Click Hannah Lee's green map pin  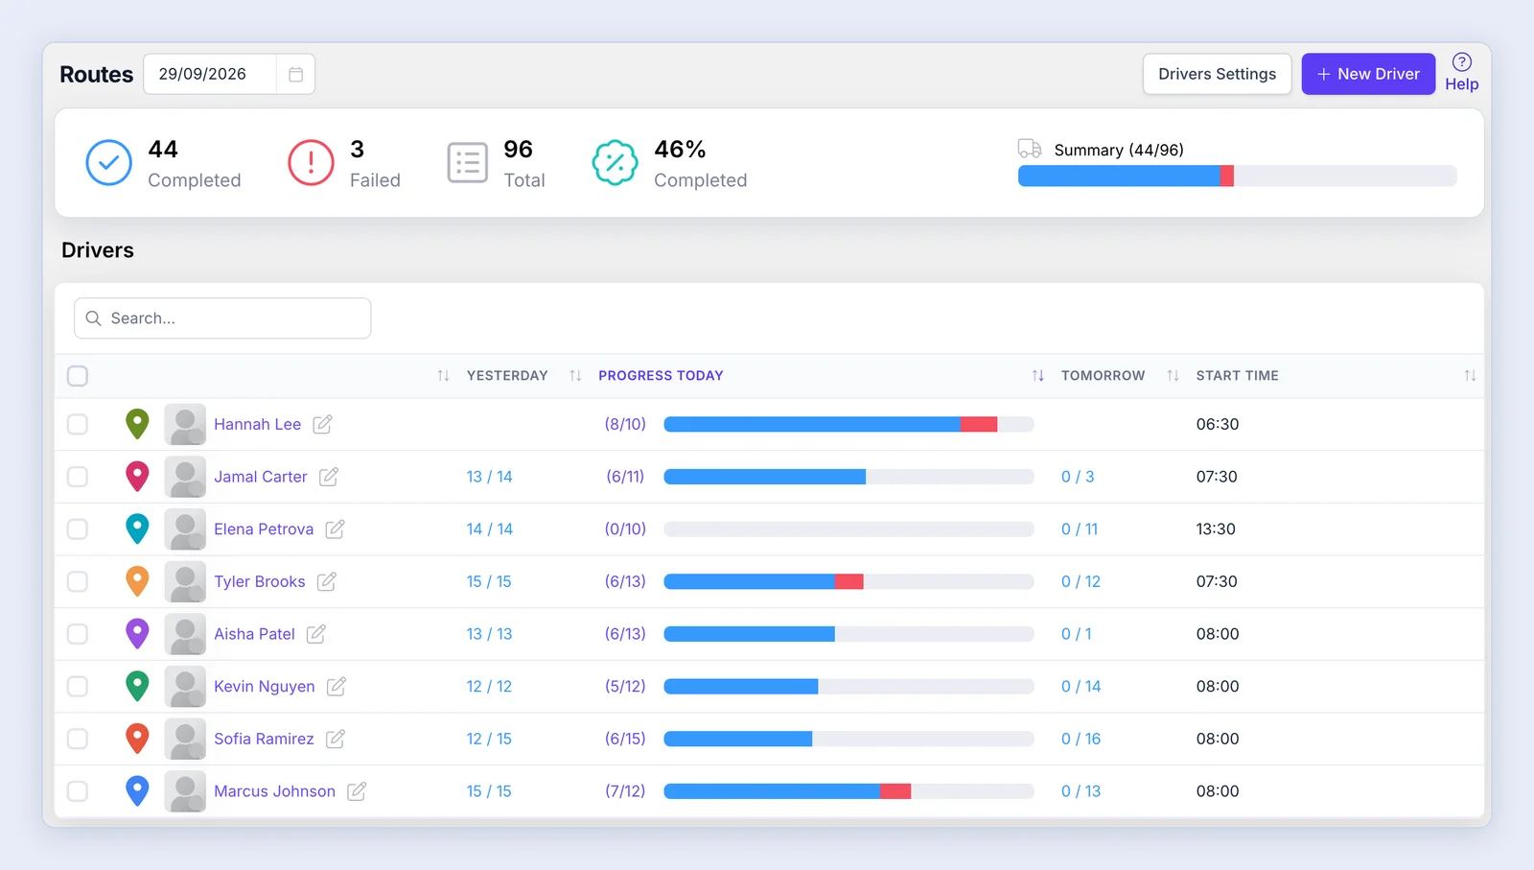pyautogui.click(x=138, y=423)
